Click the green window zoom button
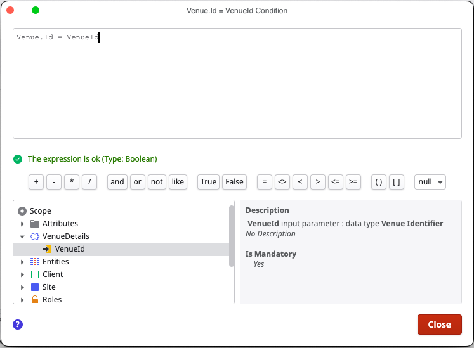 pyautogui.click(x=36, y=10)
